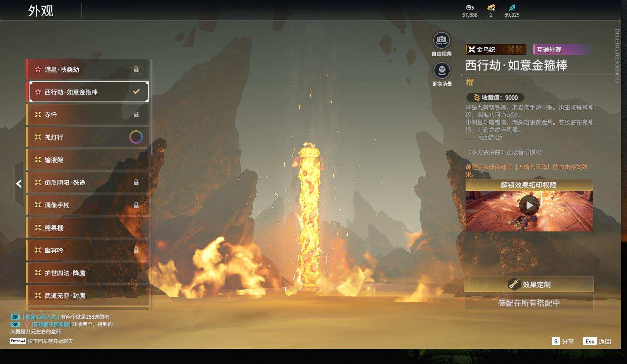The image size is (627, 364).
Task: Toggle the equipped checkmark on 西行劫·如意金箍棒
Action: pyautogui.click(x=136, y=92)
